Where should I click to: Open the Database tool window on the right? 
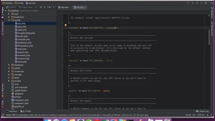point(212,13)
